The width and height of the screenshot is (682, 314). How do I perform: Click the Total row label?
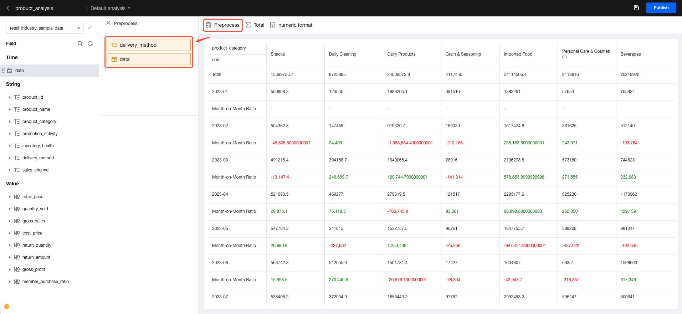[x=217, y=74]
